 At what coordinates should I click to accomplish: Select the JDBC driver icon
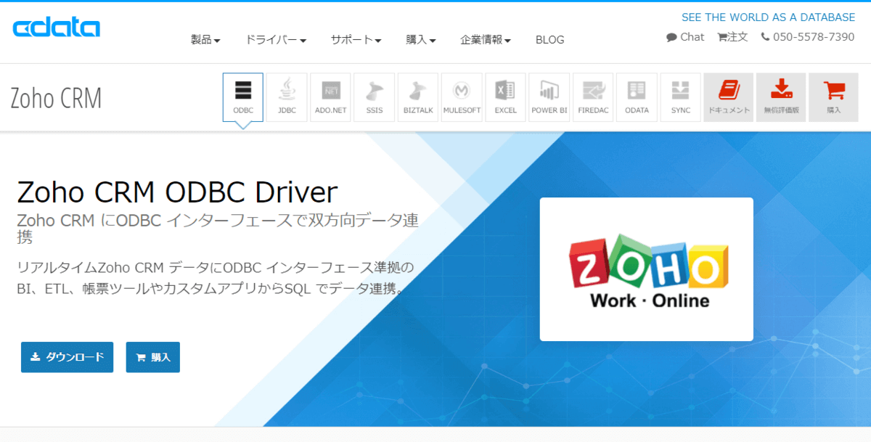point(287,97)
